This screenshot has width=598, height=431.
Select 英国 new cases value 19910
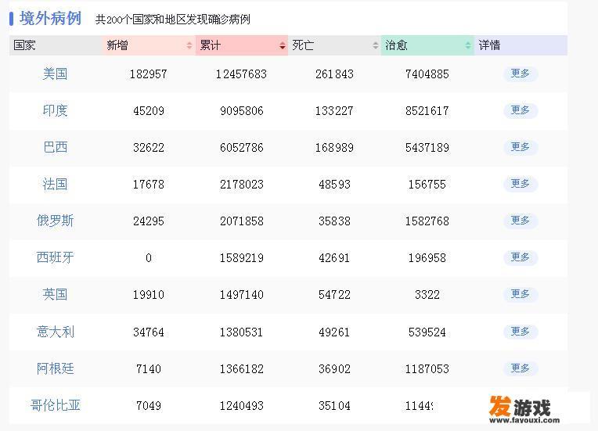[149, 295]
